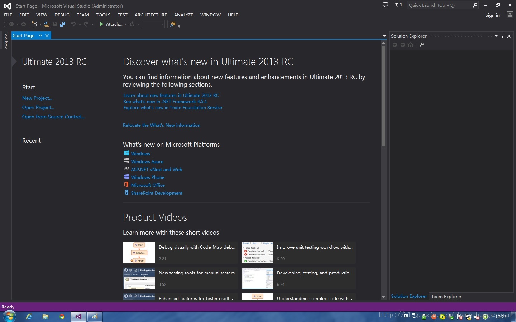Open the TOOLS menu
This screenshot has height=322, width=516.
pyautogui.click(x=103, y=15)
